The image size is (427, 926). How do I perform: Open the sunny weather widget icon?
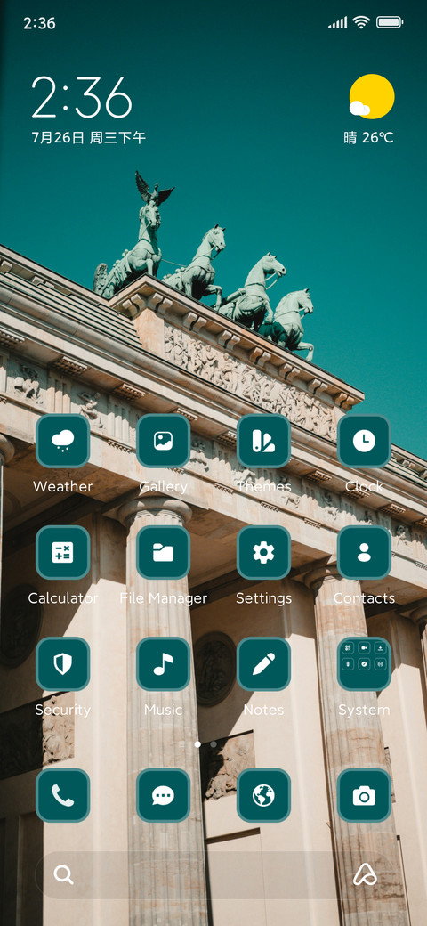[371, 97]
